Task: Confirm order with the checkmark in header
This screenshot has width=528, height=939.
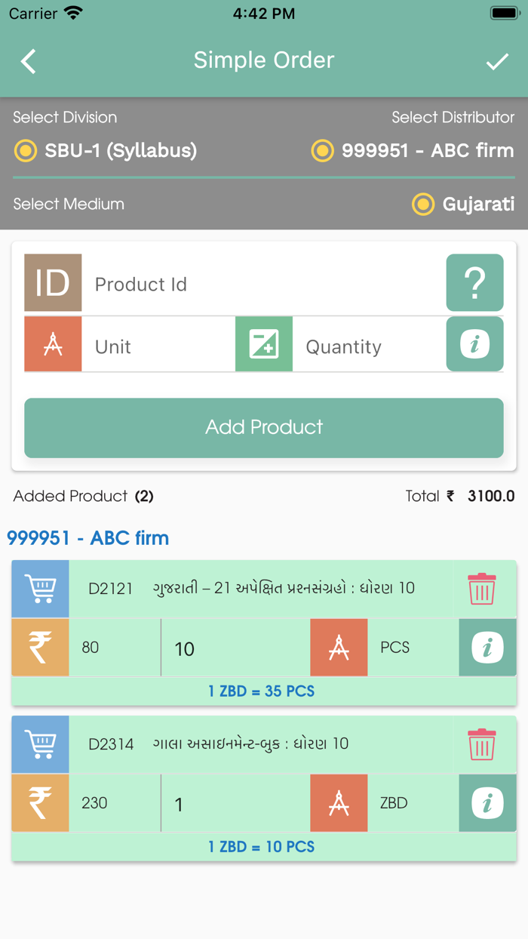Action: tap(498, 61)
